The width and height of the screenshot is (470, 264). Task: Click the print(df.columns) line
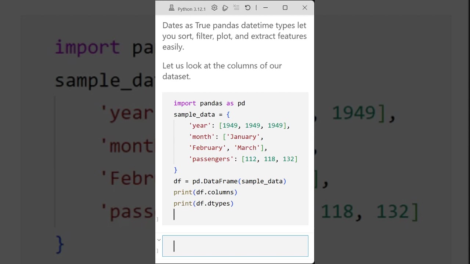coord(206,192)
